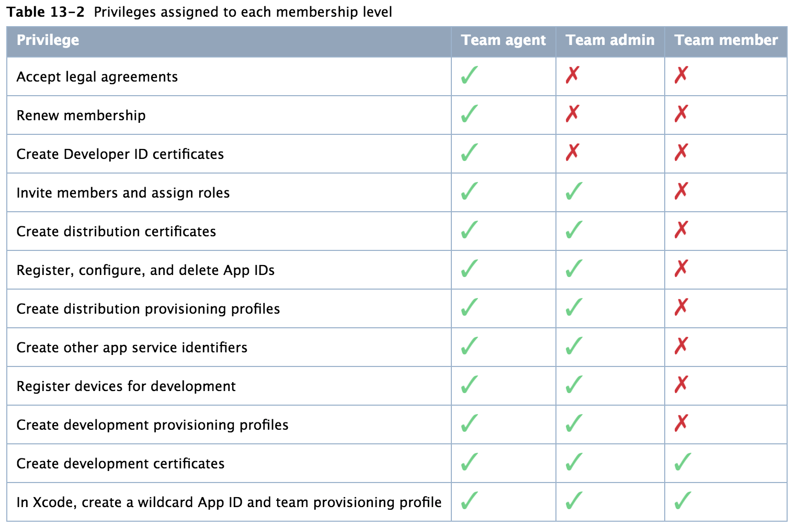This screenshot has width=796, height=528.
Task: Click the Team member column header
Action: pos(726,40)
